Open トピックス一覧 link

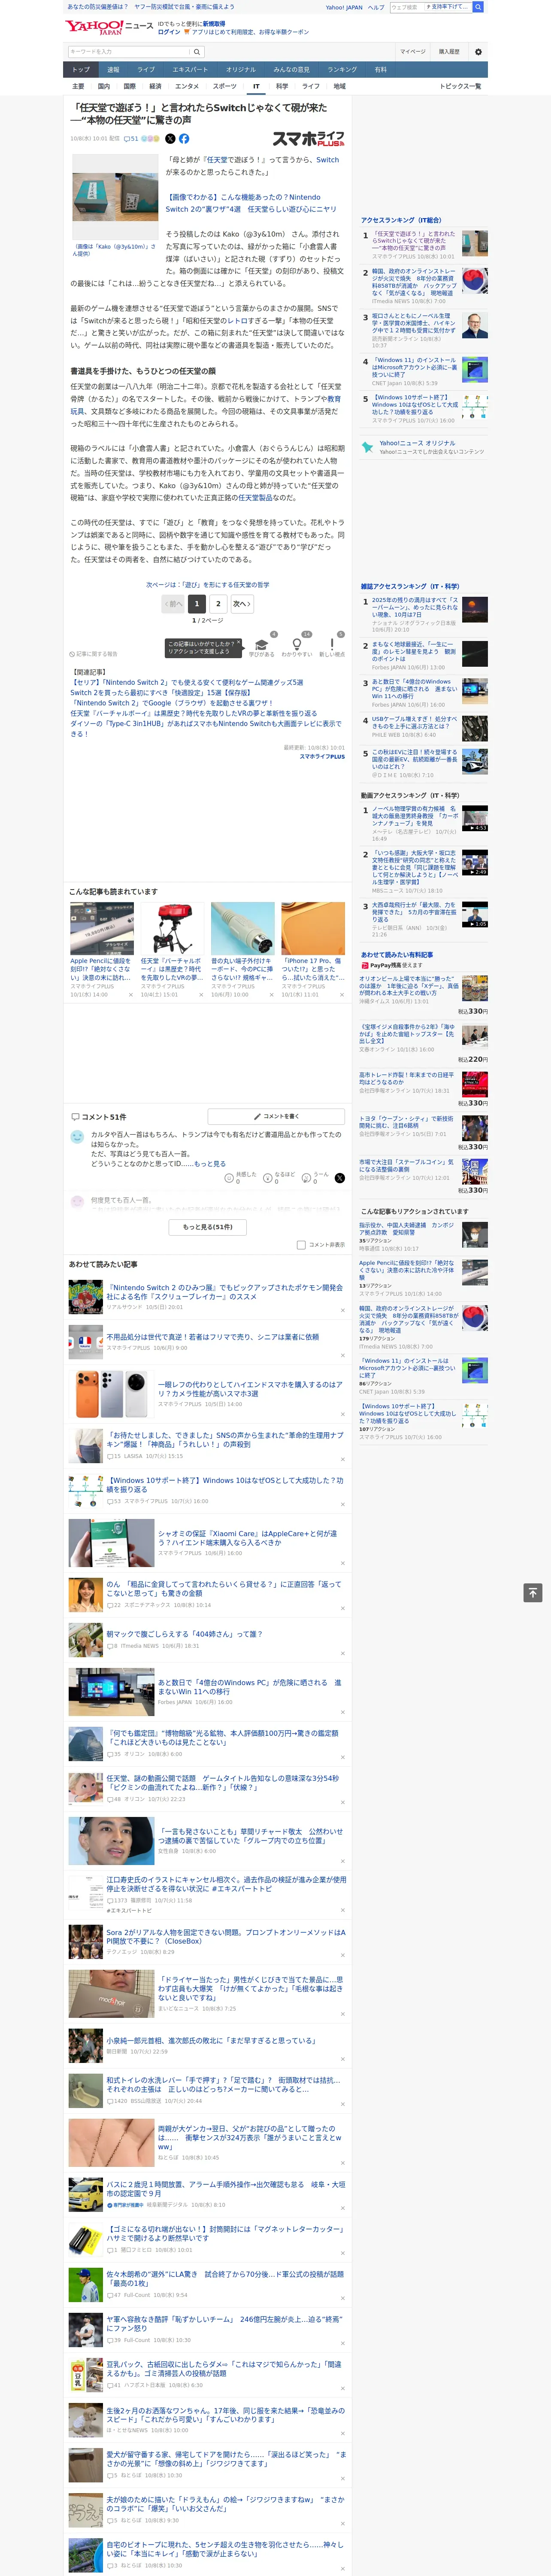tap(460, 86)
